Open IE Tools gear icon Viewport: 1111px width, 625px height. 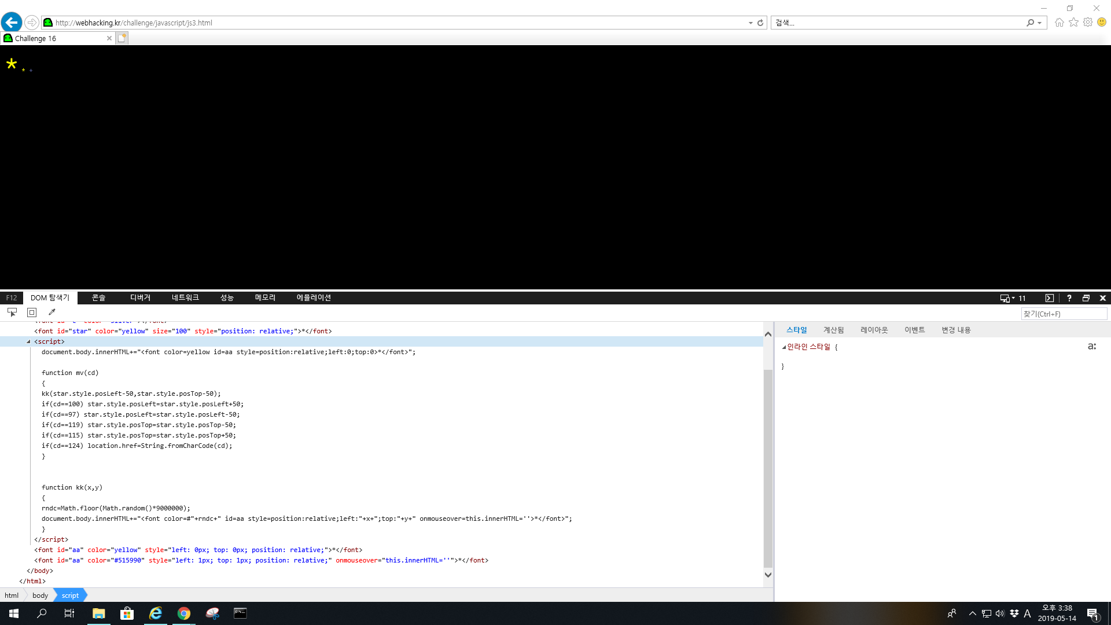tap(1088, 22)
